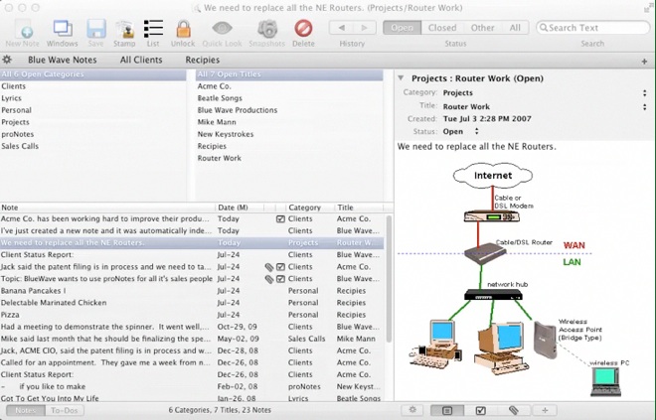Show Open status notes
Image resolution: width=656 pixels, height=420 pixels.
[403, 28]
